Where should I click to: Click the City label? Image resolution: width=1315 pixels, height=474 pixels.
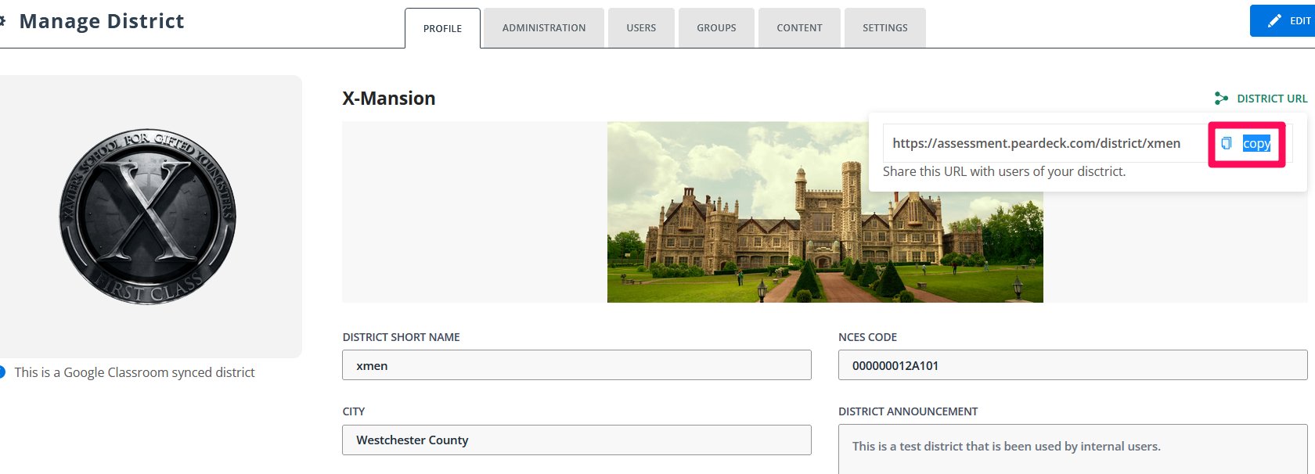(354, 411)
